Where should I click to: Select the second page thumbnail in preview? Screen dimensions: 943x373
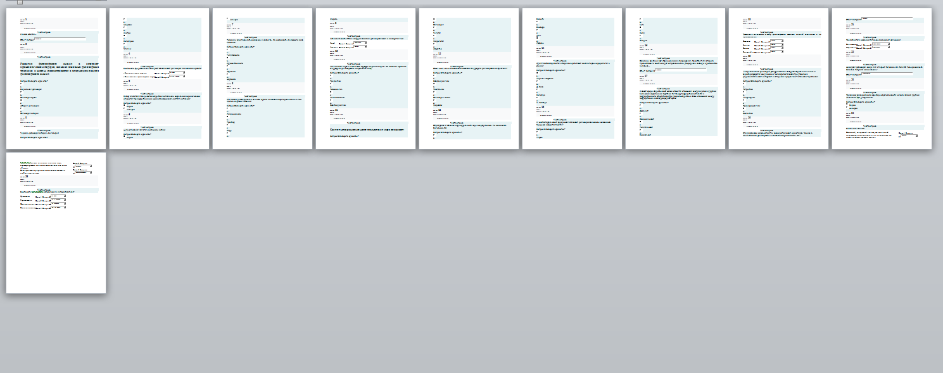point(159,79)
